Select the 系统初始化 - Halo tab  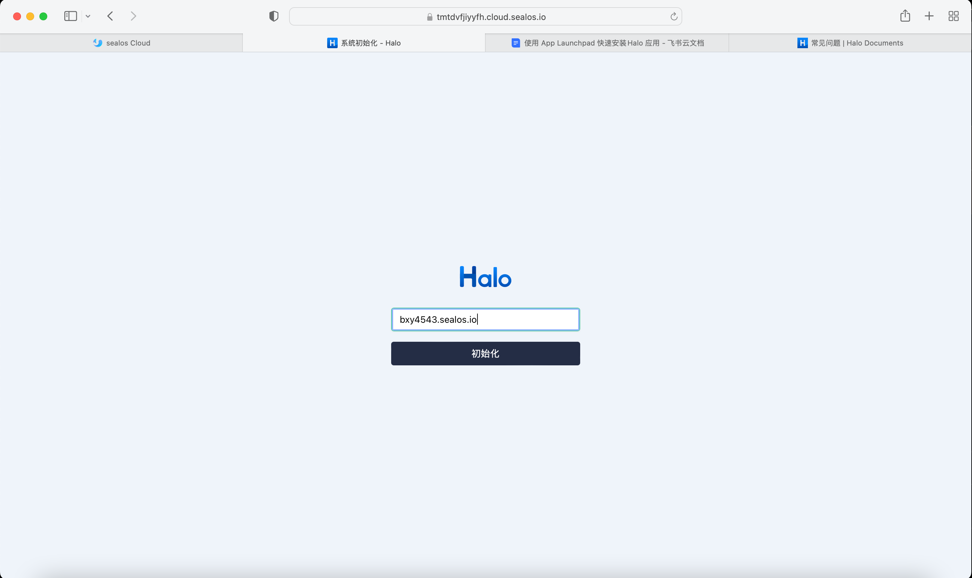364,43
